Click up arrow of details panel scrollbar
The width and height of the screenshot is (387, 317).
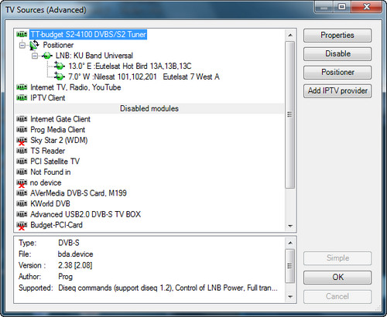(290, 243)
